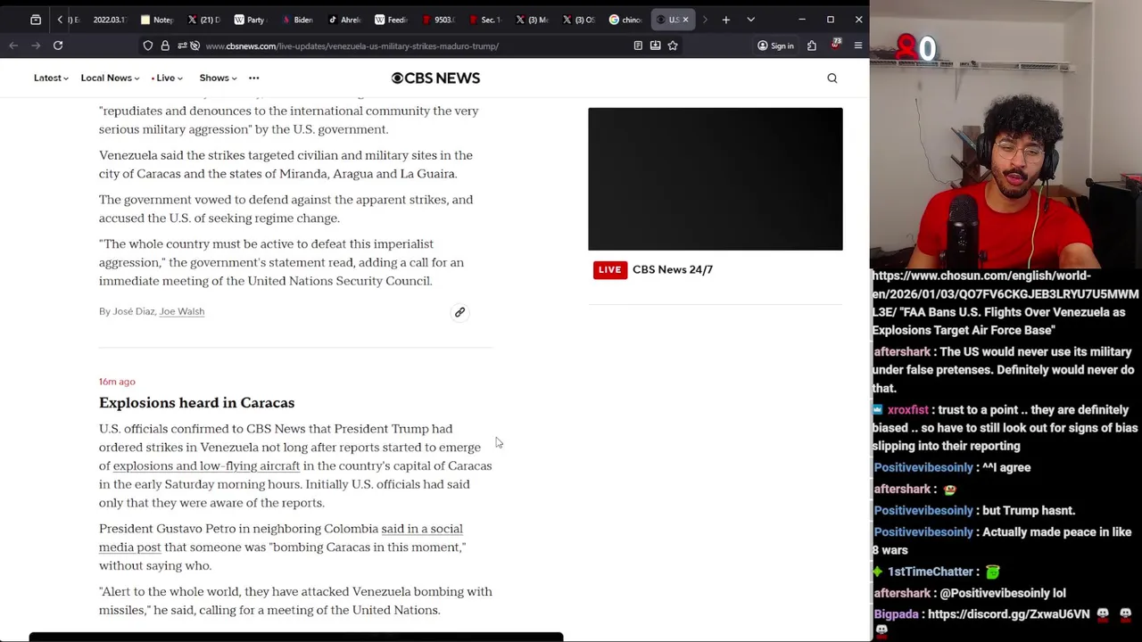Switch to the Sec. 1 tab

click(x=484, y=20)
